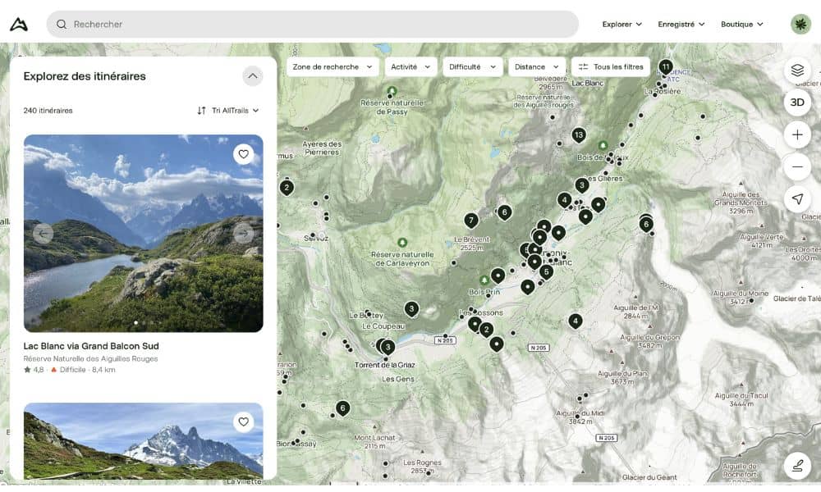Advance the route photo carousel
Viewport: 821px width, 492px height.
pyautogui.click(x=244, y=234)
